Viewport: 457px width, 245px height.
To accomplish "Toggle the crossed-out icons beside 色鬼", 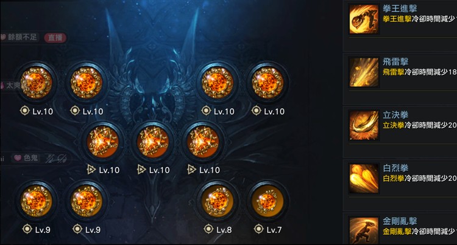I will (x=55, y=158).
